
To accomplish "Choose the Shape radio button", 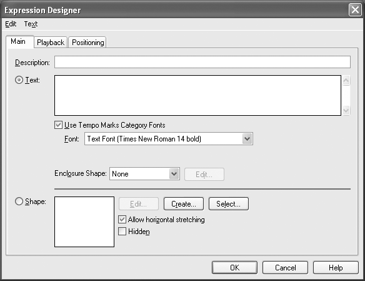I will point(19,202).
